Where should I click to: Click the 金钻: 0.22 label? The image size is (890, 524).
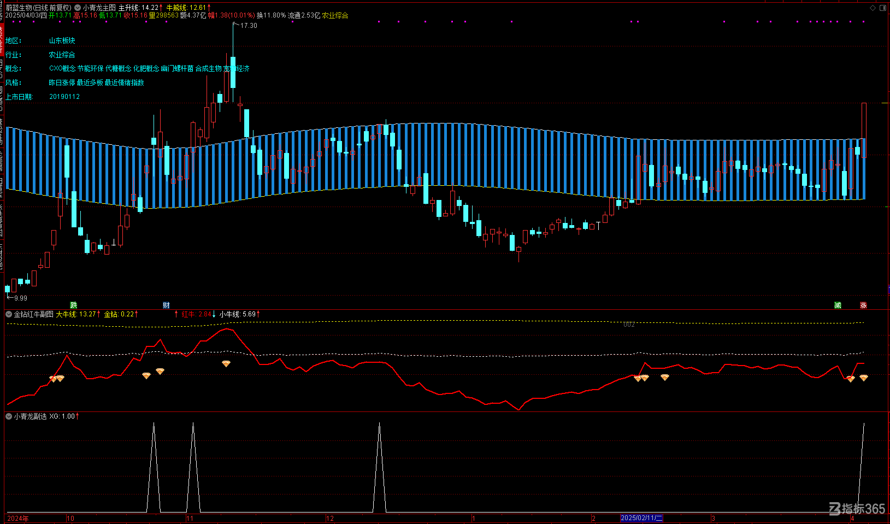(119, 314)
